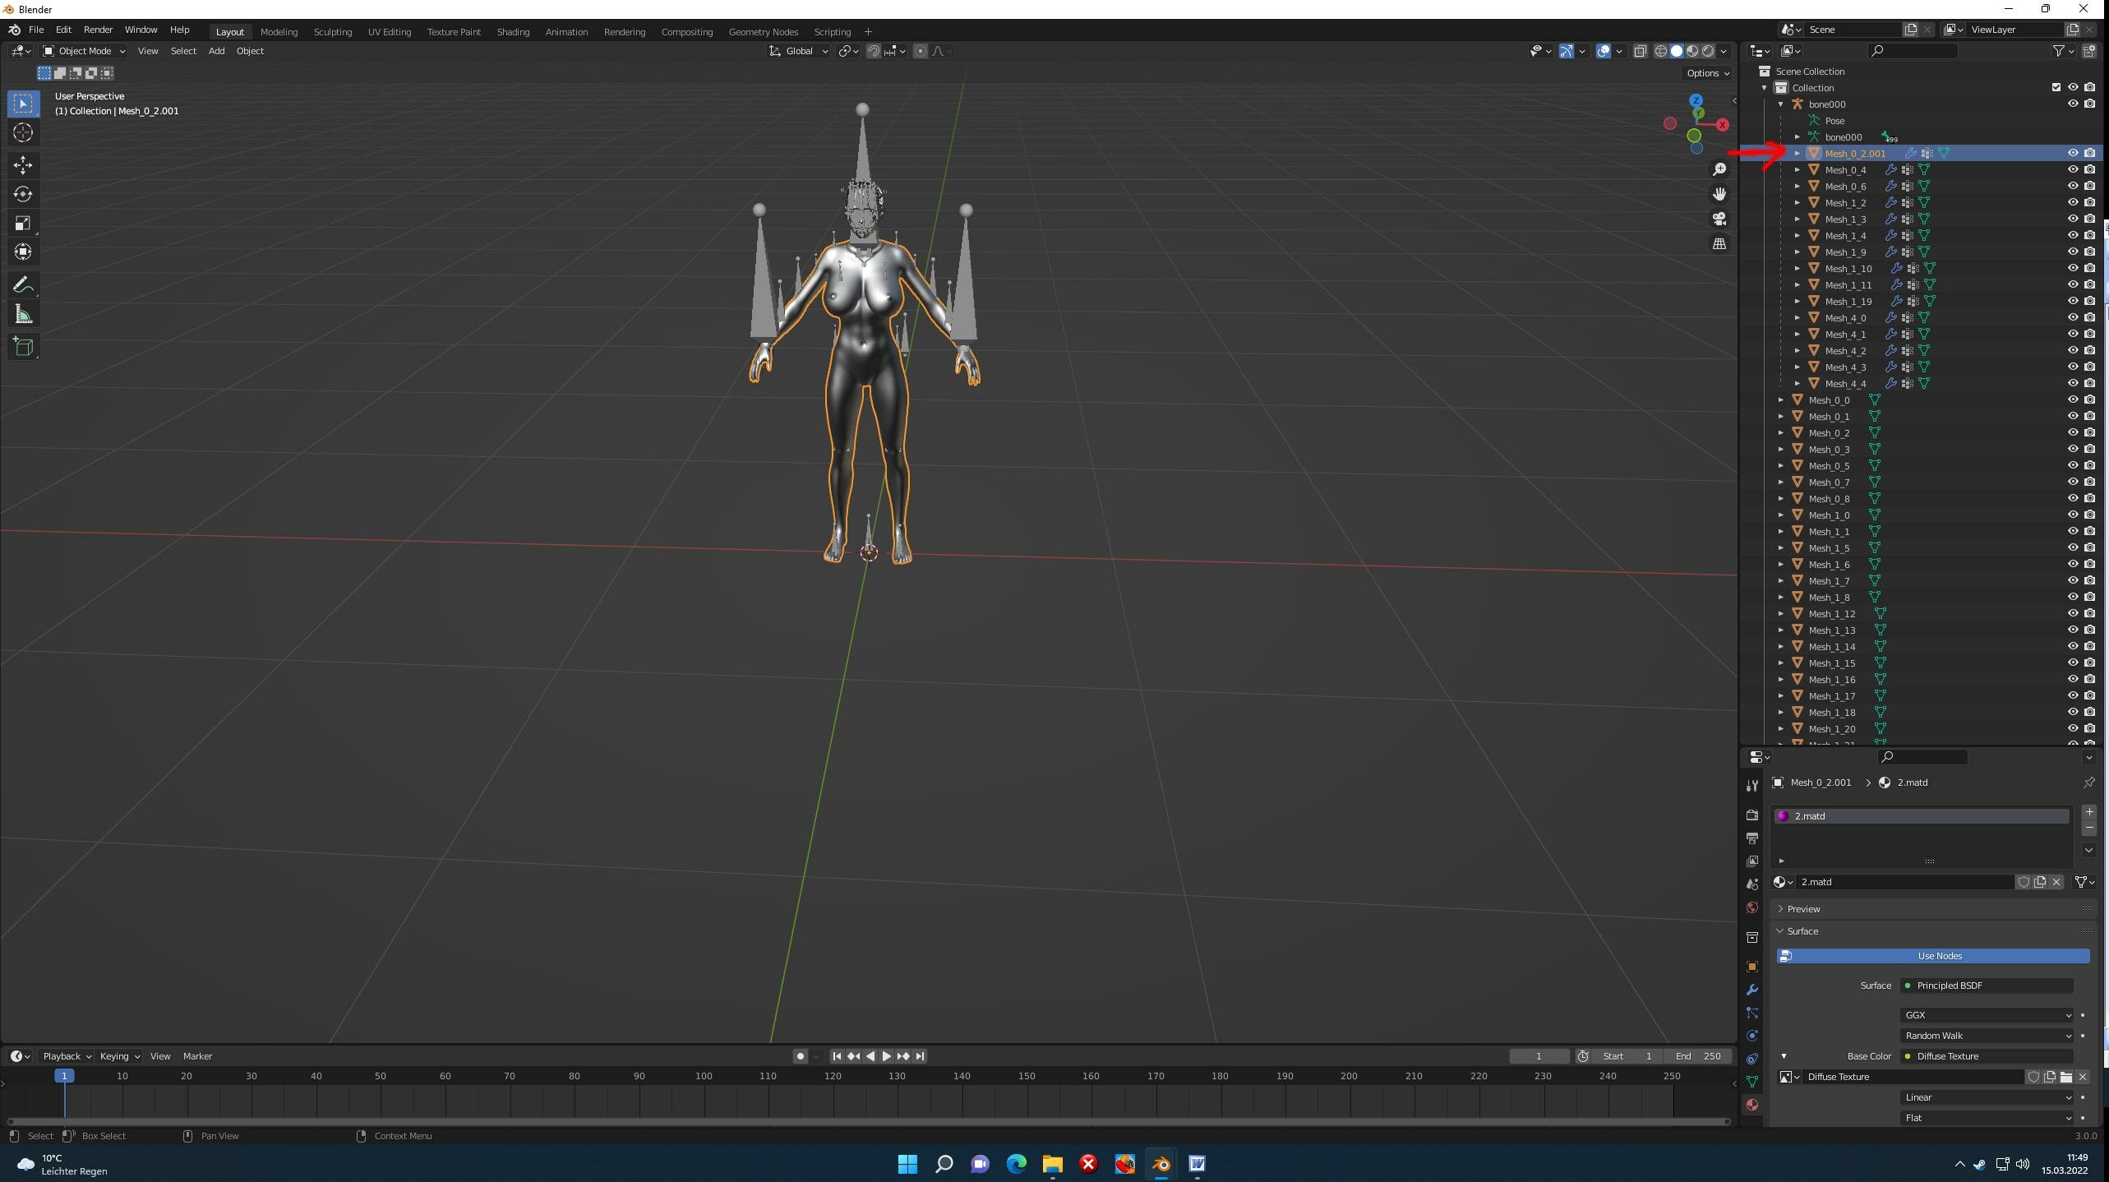Open Tool properties tab
Image resolution: width=2109 pixels, height=1182 pixels.
coord(1752,786)
